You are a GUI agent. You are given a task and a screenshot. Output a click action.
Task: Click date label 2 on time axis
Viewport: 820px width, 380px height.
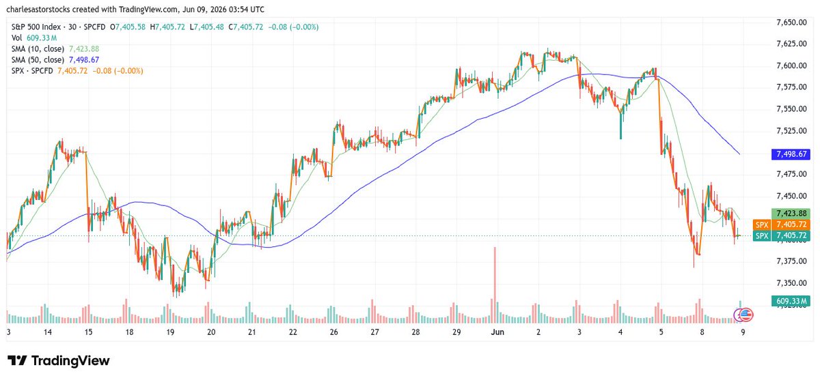point(538,332)
